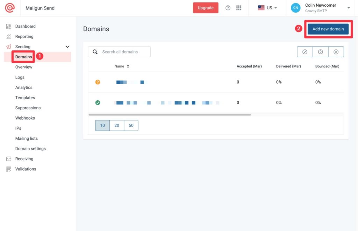The height and width of the screenshot is (231, 358).
Task: Open the apps grid icon
Action: [239, 8]
